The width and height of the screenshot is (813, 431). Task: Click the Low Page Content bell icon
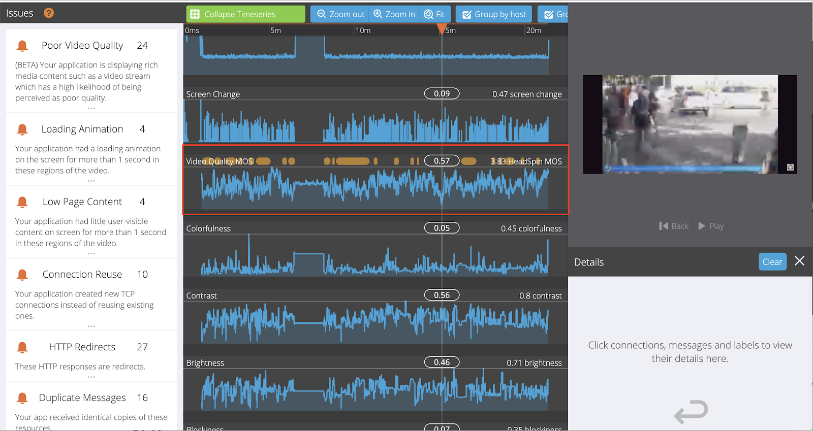(x=22, y=202)
